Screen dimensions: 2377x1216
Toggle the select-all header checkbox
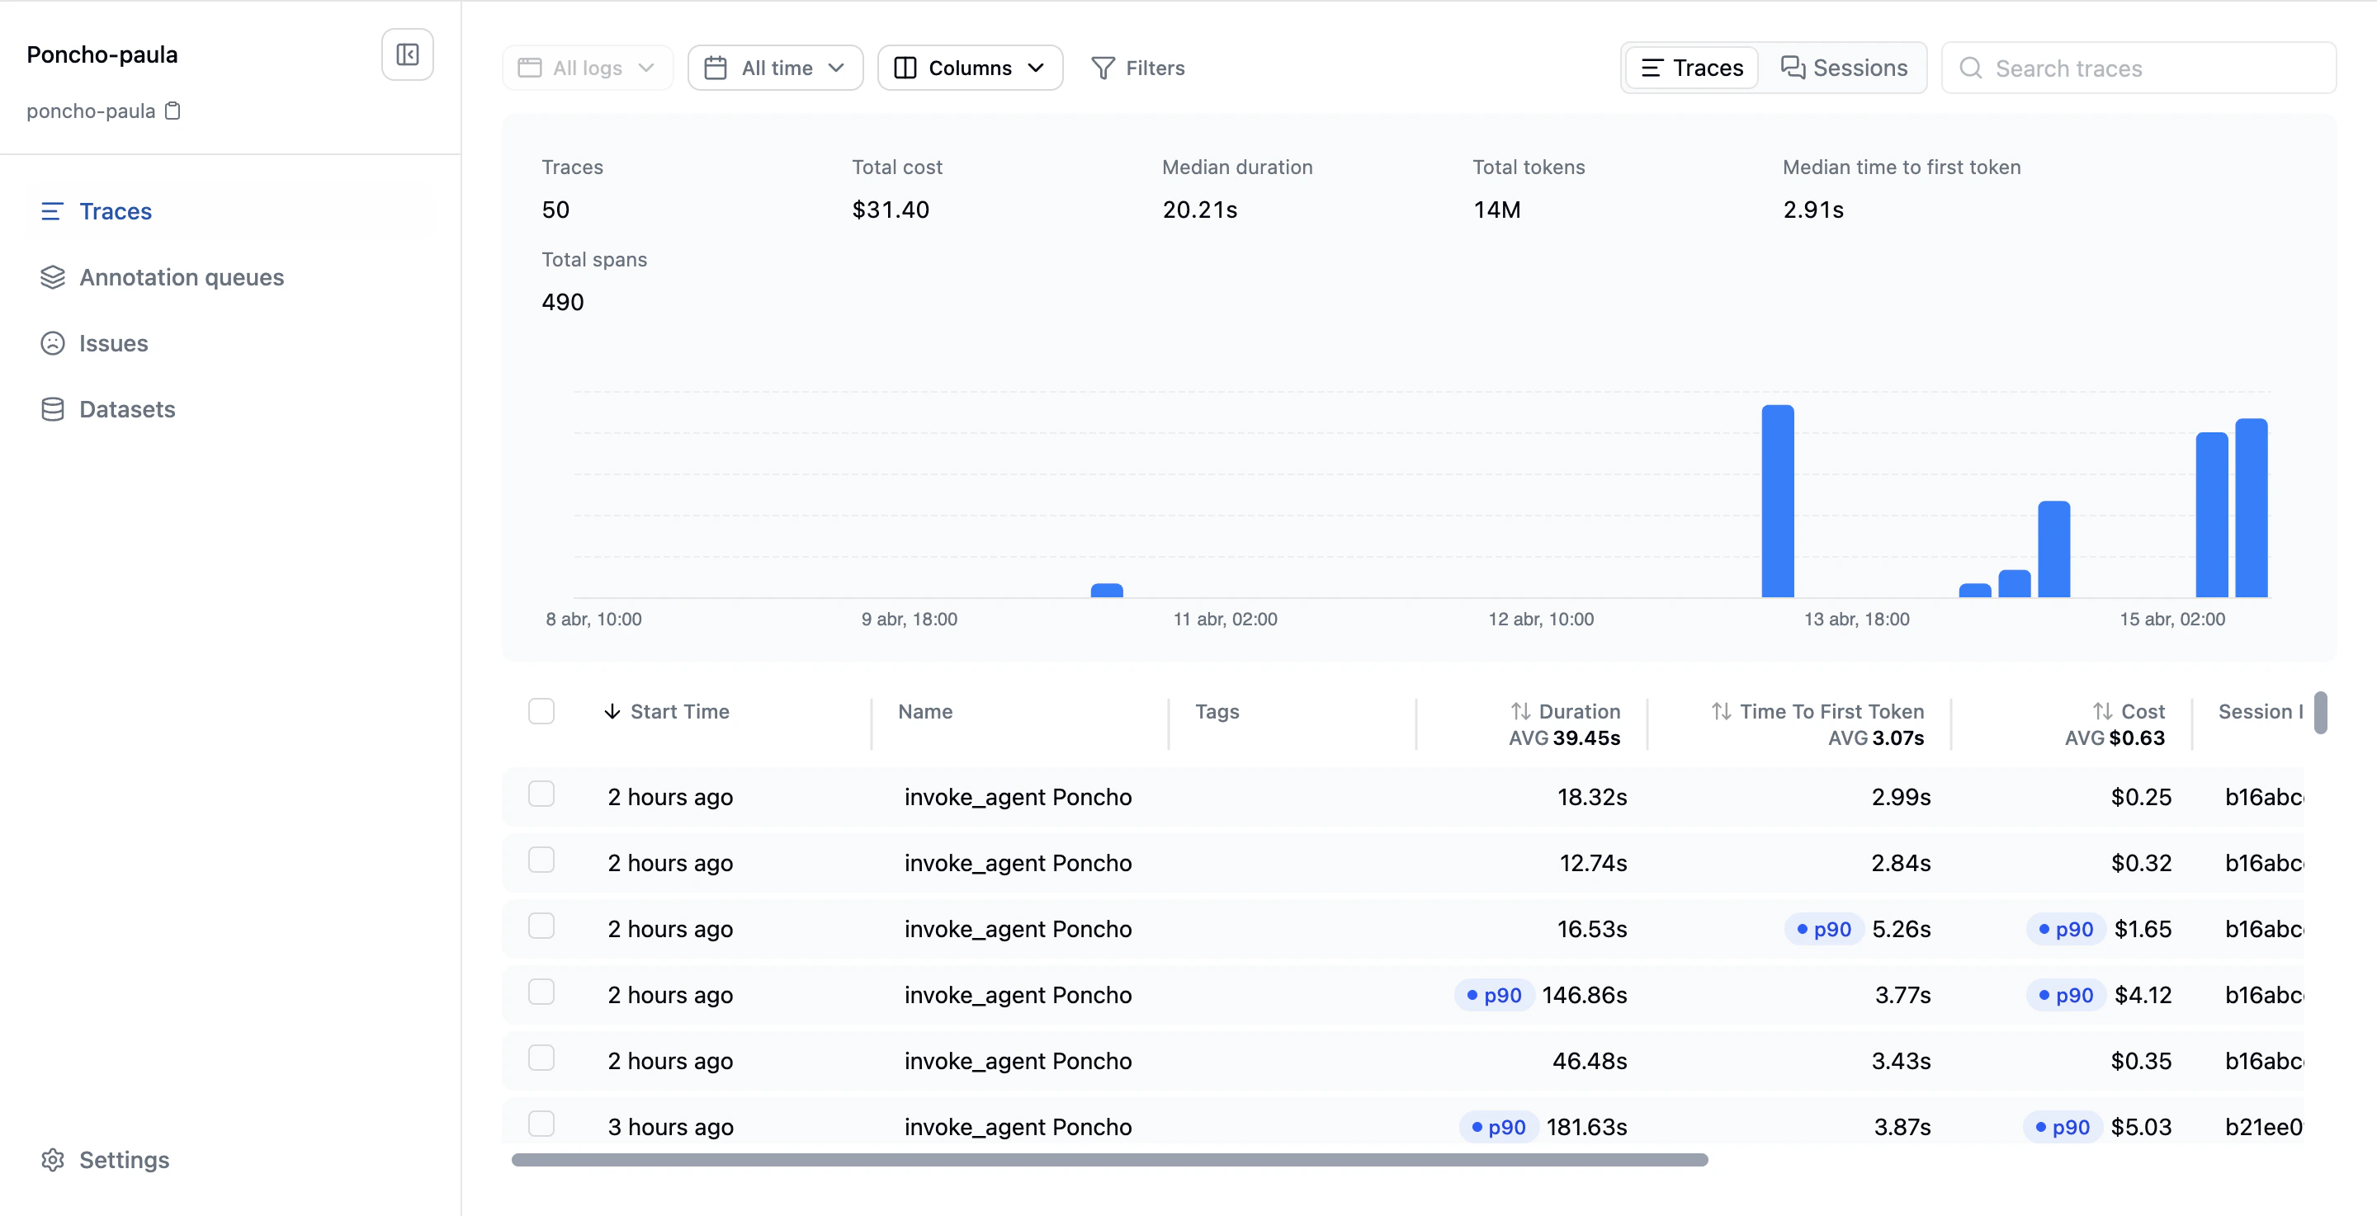pos(541,711)
